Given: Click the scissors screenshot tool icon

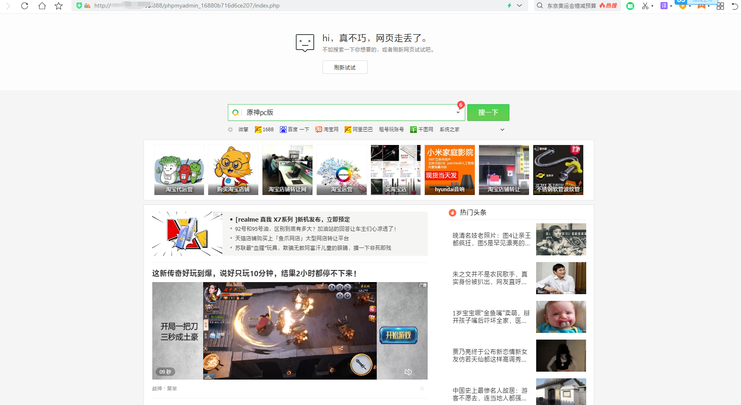Looking at the screenshot, I should [645, 6].
